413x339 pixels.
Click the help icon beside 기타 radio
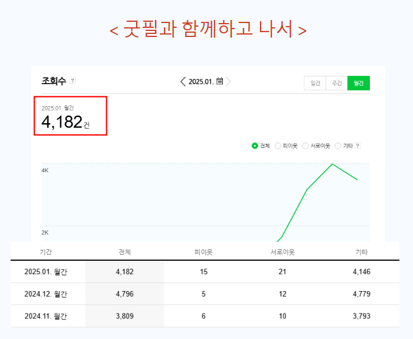coord(358,146)
